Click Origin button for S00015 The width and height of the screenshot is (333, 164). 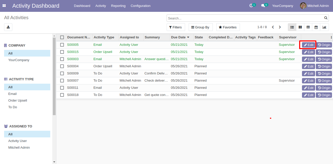324,52
